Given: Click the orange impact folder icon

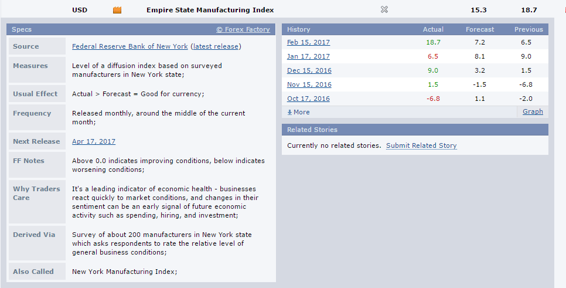Looking at the screenshot, I should click(117, 10).
